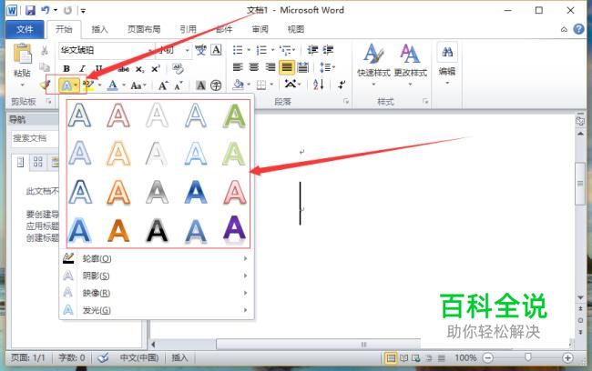Toggle Bold formatting
Screen dimensions: 592x371
click(x=66, y=68)
